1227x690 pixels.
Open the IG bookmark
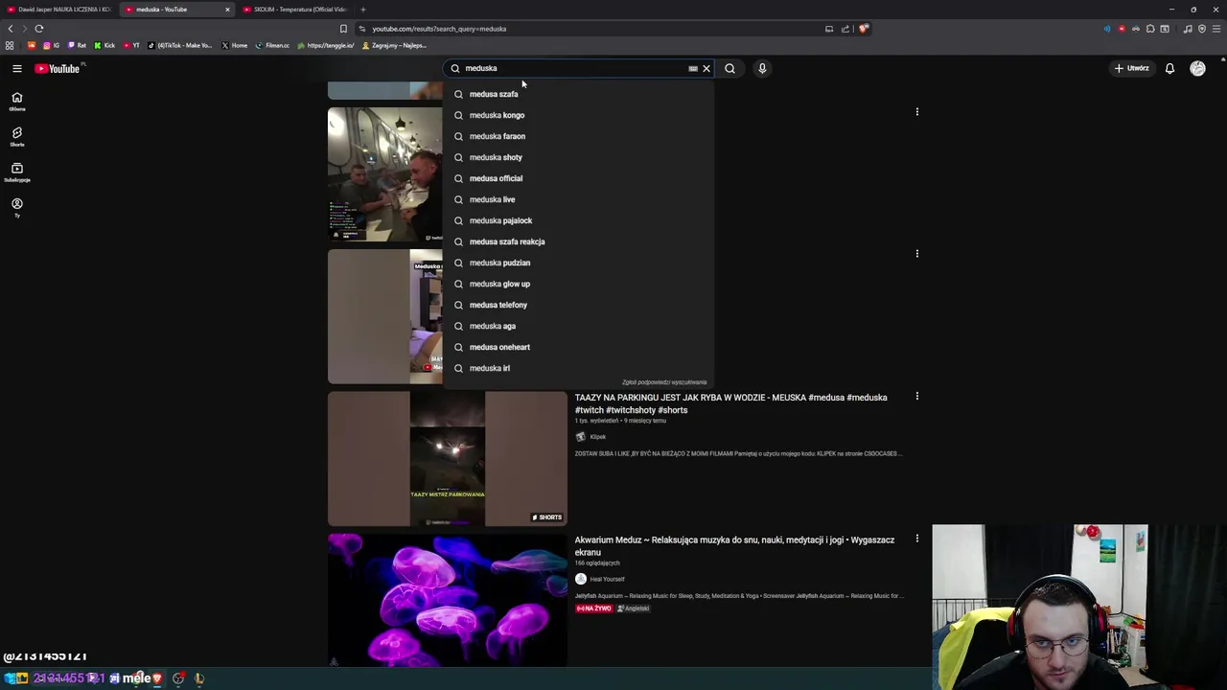click(52, 45)
